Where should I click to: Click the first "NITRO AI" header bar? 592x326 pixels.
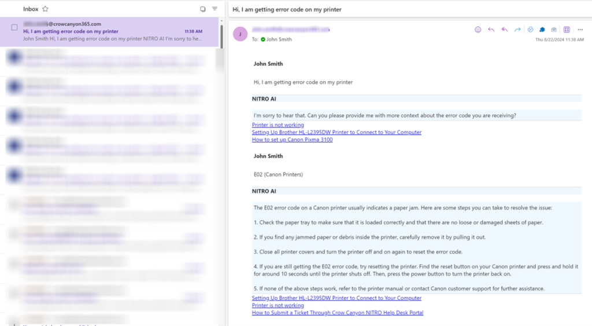[417, 98]
